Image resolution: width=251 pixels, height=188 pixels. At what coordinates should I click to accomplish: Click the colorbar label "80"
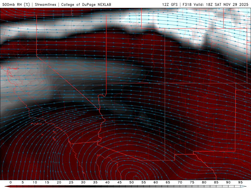coord(204,182)
